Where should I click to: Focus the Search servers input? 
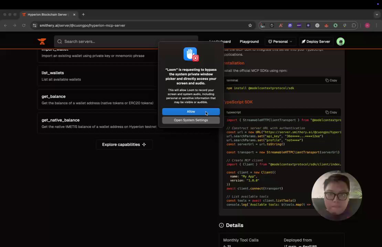click(126, 42)
